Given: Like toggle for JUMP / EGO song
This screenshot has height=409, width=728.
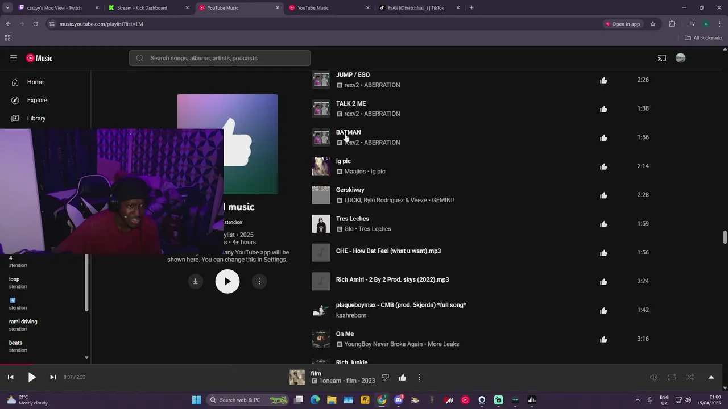Looking at the screenshot, I should click(603, 80).
